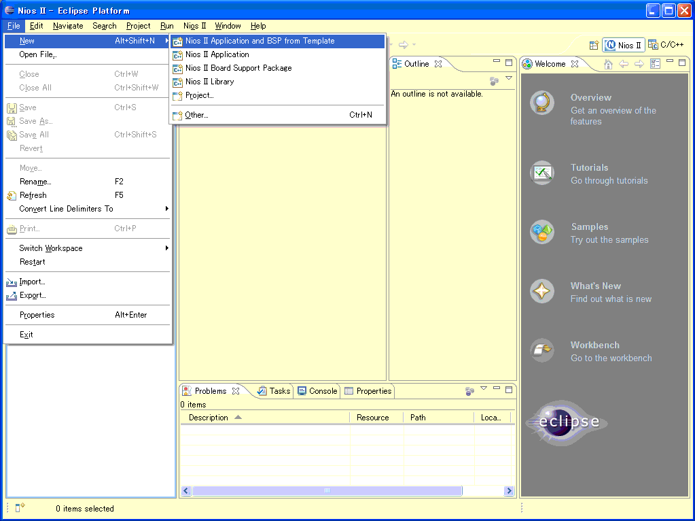Close the Outline view tab

coord(438,64)
